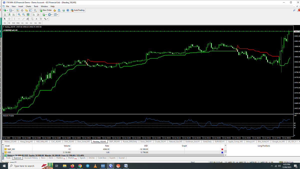Viewport: 300px width, 169px height.
Task: Switch to the M1 timeframe
Action: pos(5,23)
